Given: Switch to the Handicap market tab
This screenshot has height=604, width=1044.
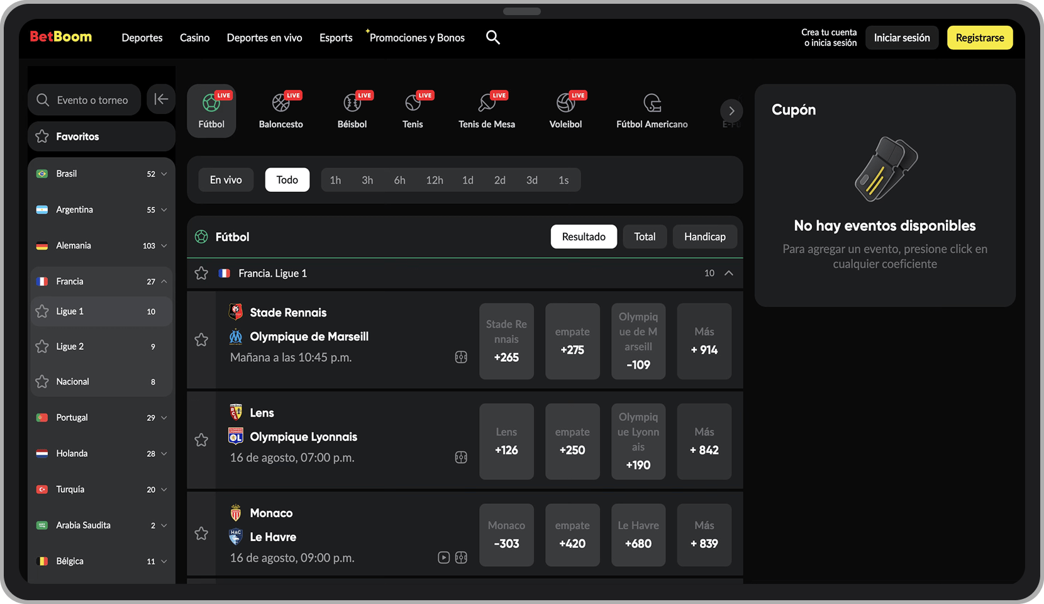Looking at the screenshot, I should coord(705,237).
